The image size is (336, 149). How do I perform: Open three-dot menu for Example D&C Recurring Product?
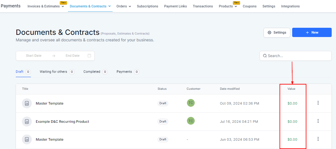pyautogui.click(x=318, y=121)
